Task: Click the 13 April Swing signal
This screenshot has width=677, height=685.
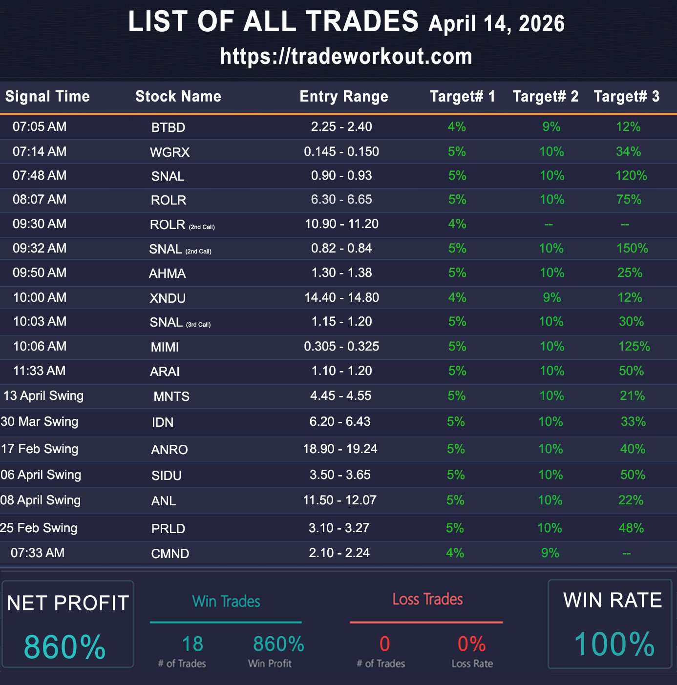Action: (x=43, y=395)
